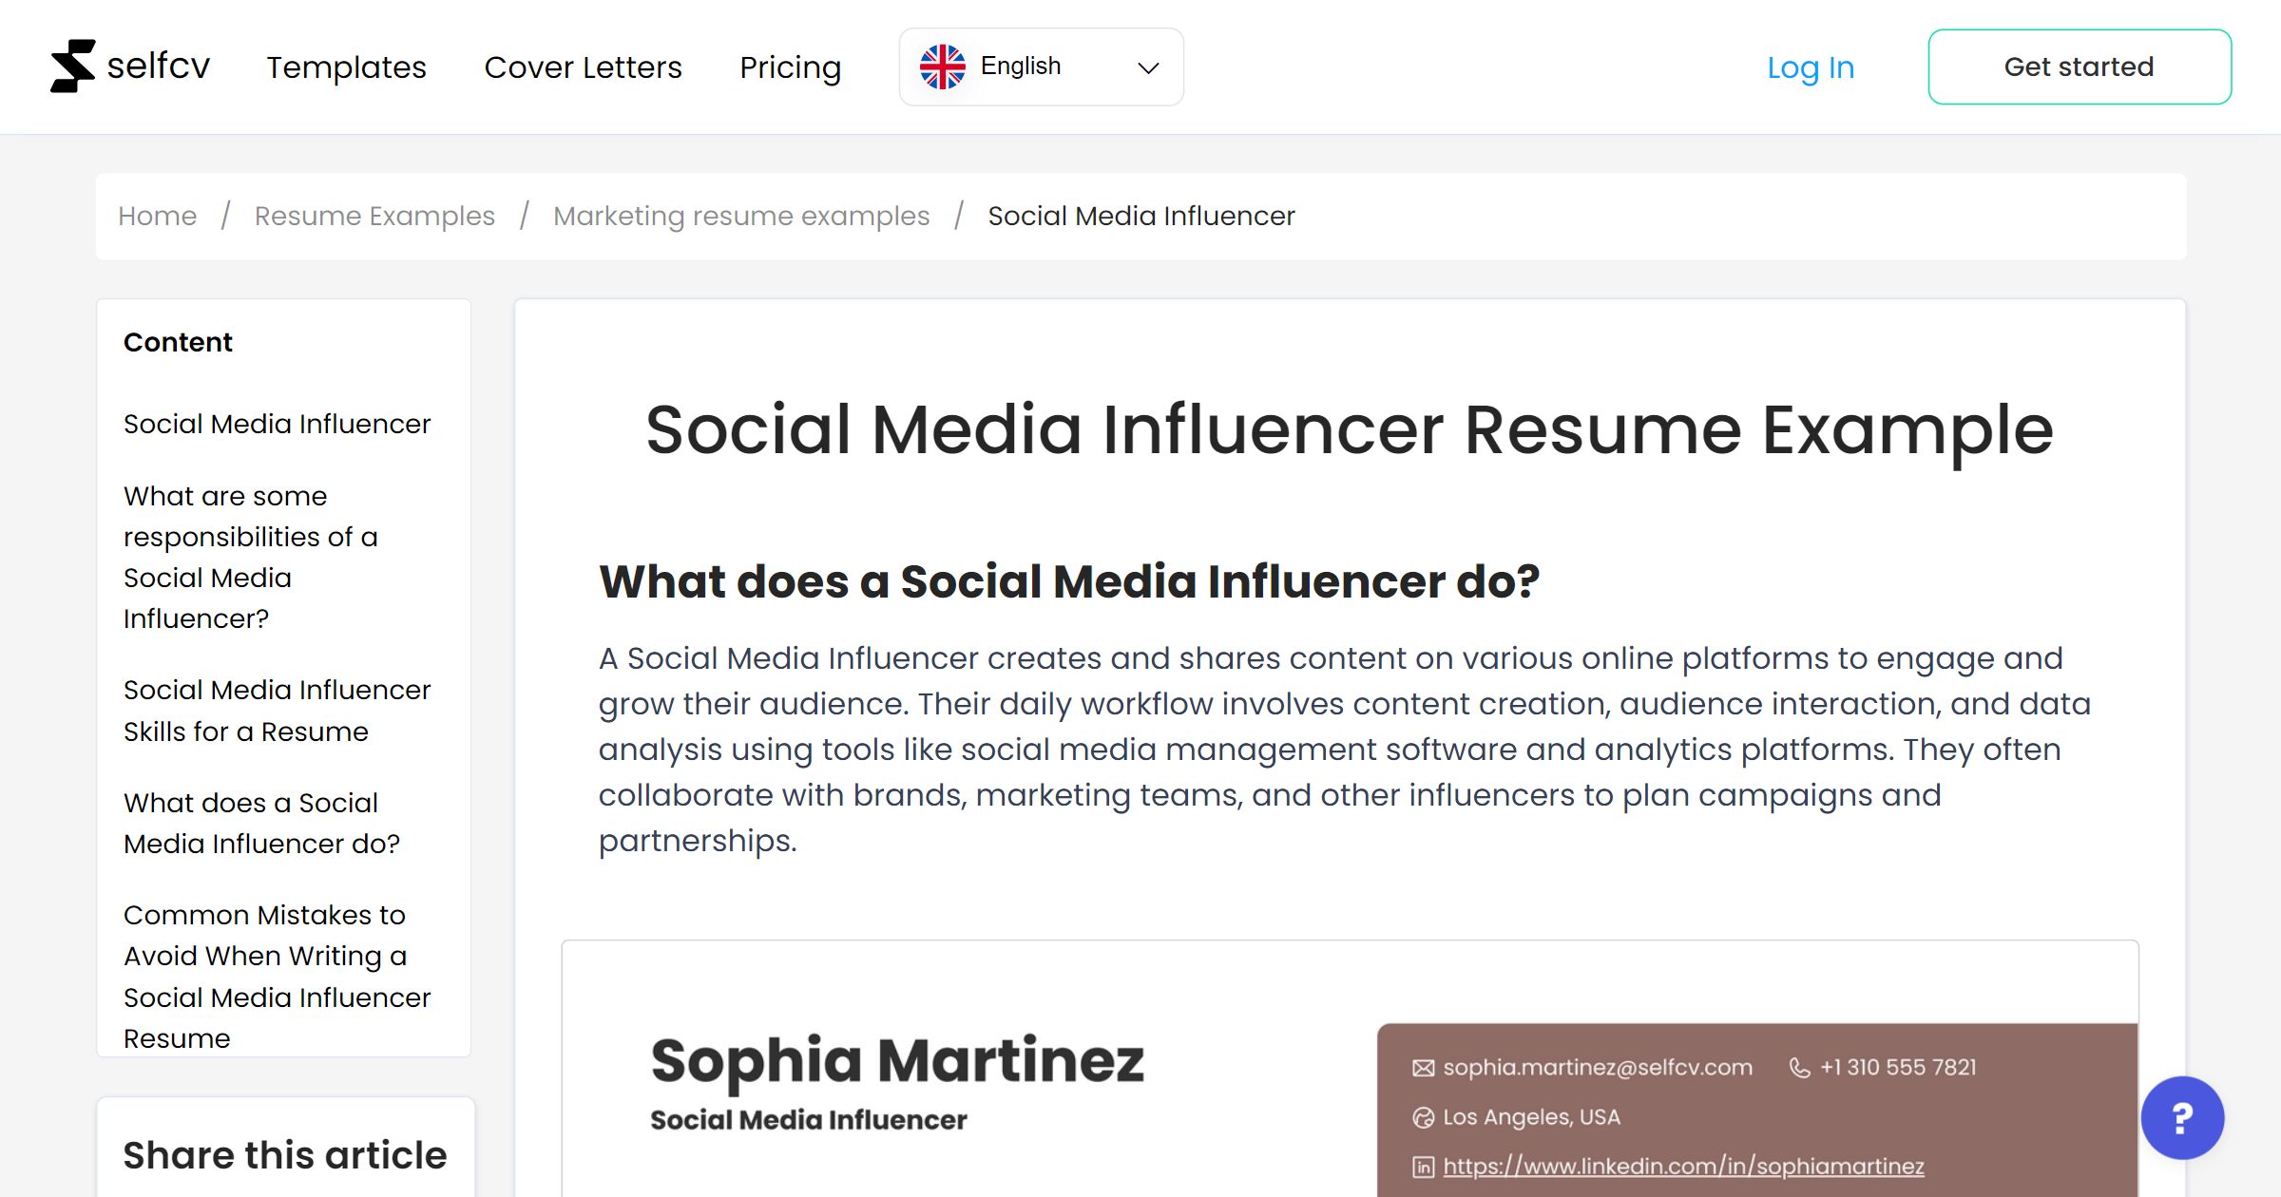
Task: Open Marketing resume examples breadcrumb
Action: tap(741, 216)
